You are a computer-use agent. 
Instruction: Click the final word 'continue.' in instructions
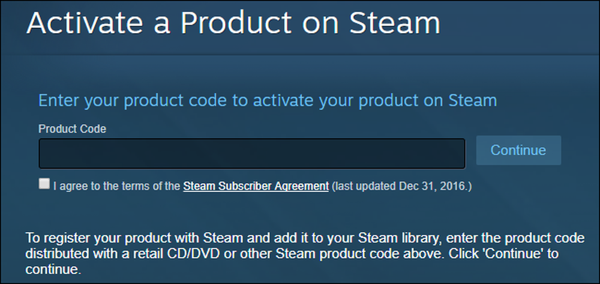(x=53, y=270)
